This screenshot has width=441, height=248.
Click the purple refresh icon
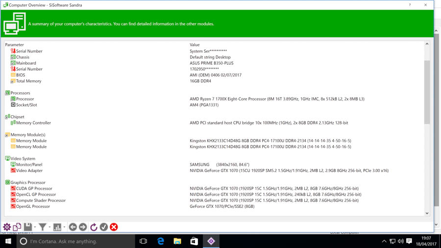click(94, 227)
